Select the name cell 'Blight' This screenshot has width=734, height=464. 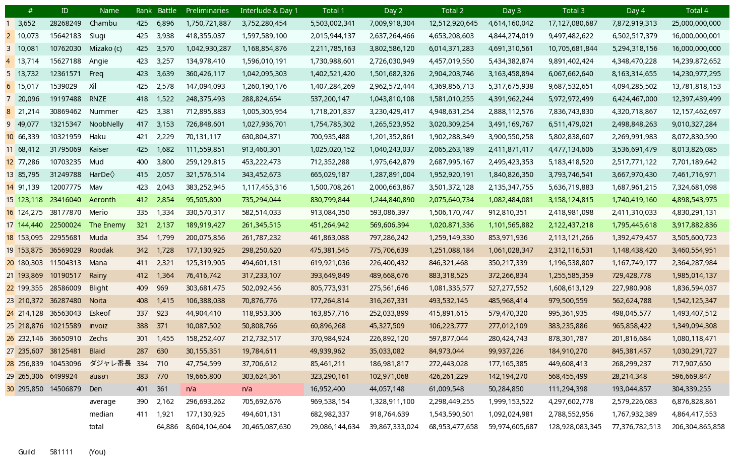[x=99, y=288]
